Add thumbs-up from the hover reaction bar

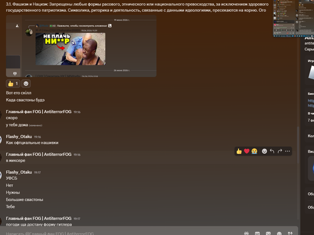click(239, 151)
